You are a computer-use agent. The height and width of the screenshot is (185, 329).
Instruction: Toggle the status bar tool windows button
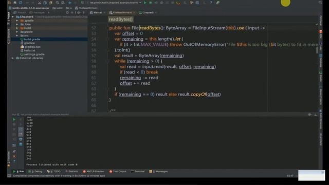pyautogui.click(x=9, y=176)
